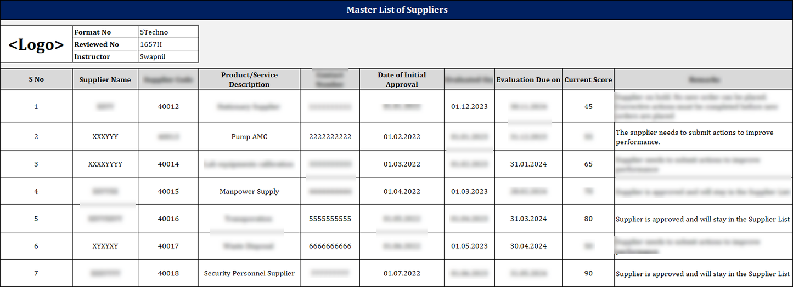Select Security Personnel Supplier cell
Screen dimensions: 793x287
(x=249, y=274)
